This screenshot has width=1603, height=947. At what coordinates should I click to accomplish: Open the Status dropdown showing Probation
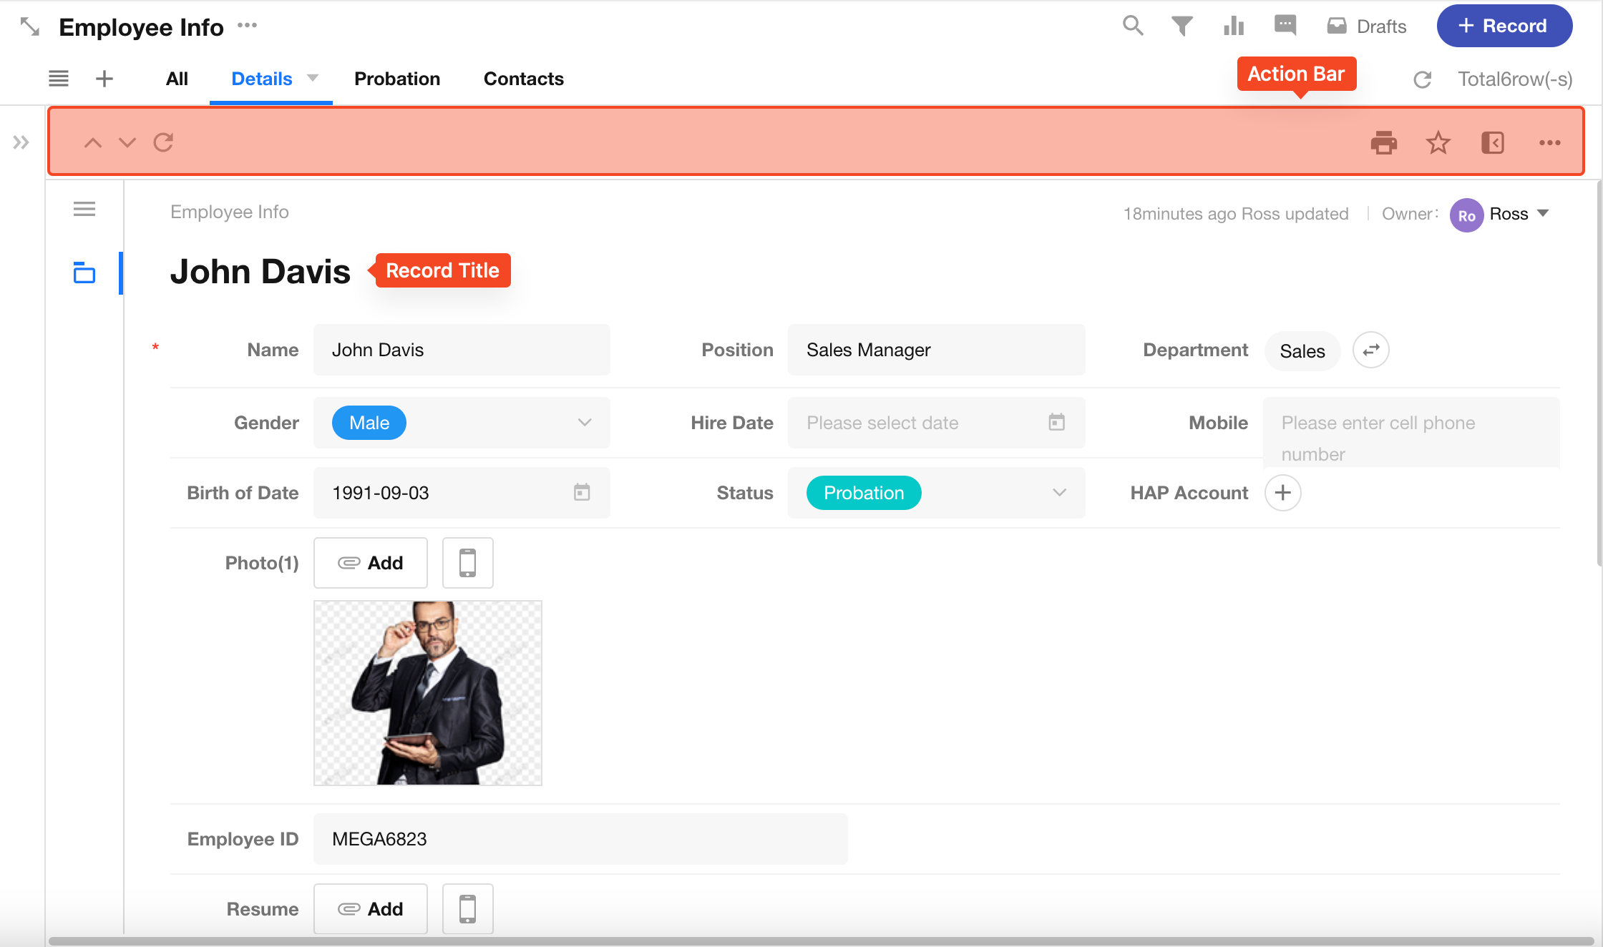1059,493
